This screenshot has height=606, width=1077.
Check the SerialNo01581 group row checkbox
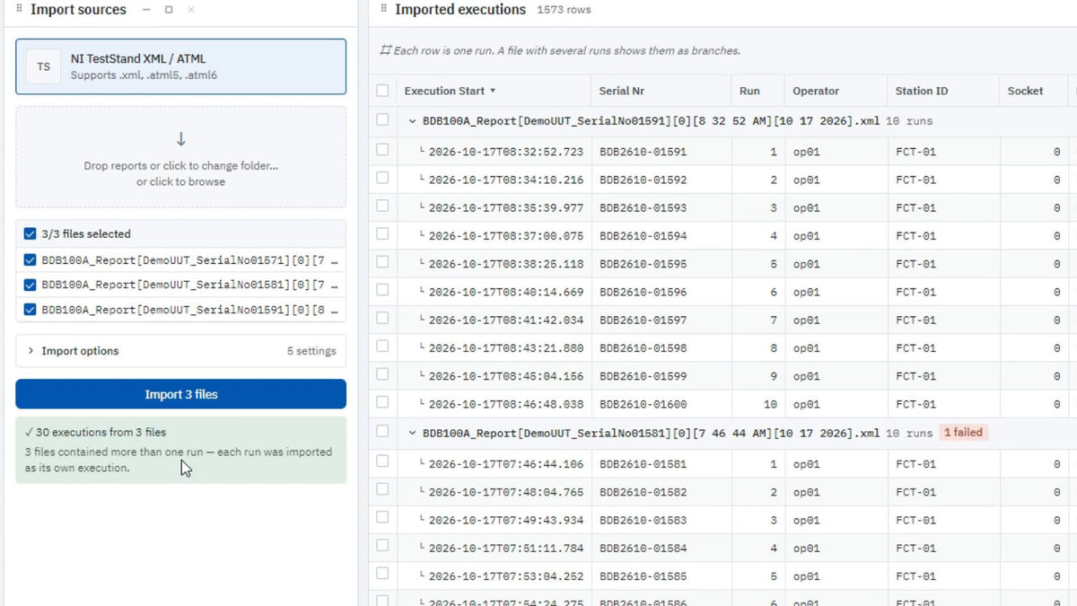pos(382,432)
